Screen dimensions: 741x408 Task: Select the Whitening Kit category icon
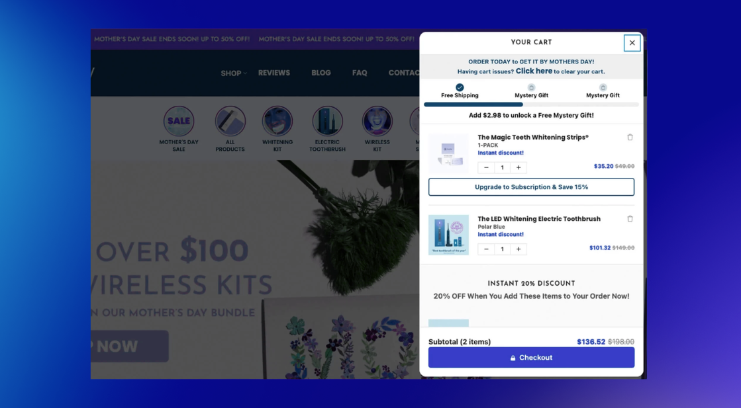(x=277, y=122)
